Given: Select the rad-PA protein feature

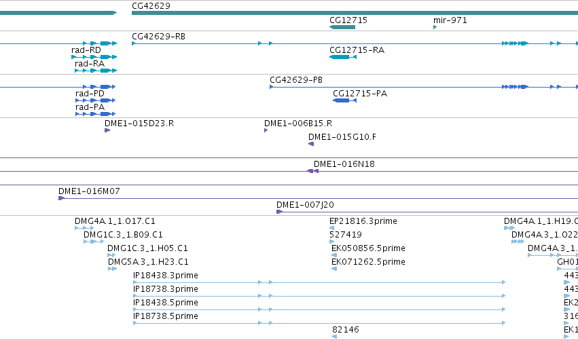Looking at the screenshot, I should coord(96,114).
